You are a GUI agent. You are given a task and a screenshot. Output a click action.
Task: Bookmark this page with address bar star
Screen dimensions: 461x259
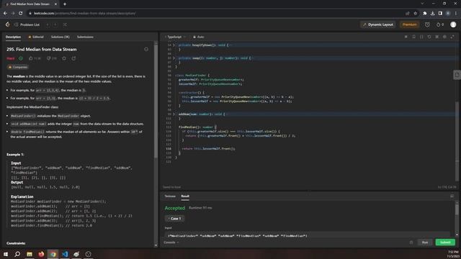(415, 13)
